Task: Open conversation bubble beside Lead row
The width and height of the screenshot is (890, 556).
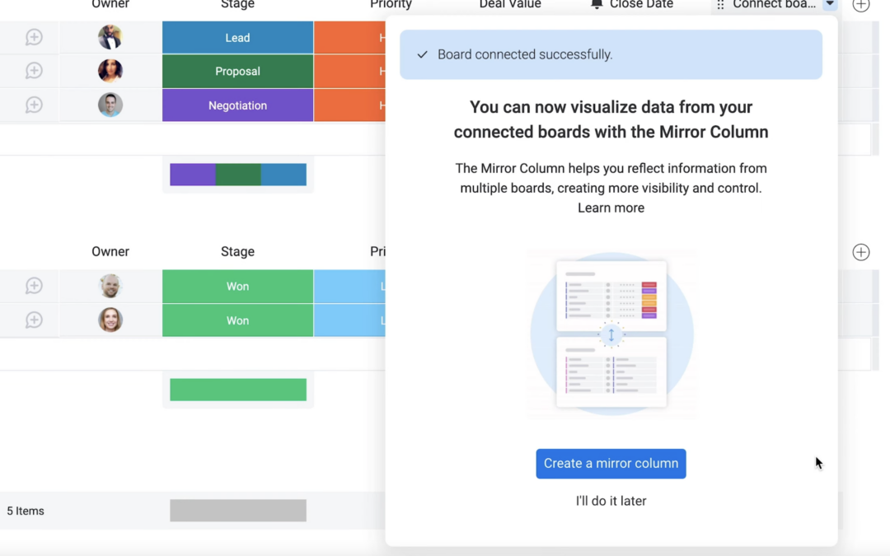Action: pyautogui.click(x=34, y=38)
